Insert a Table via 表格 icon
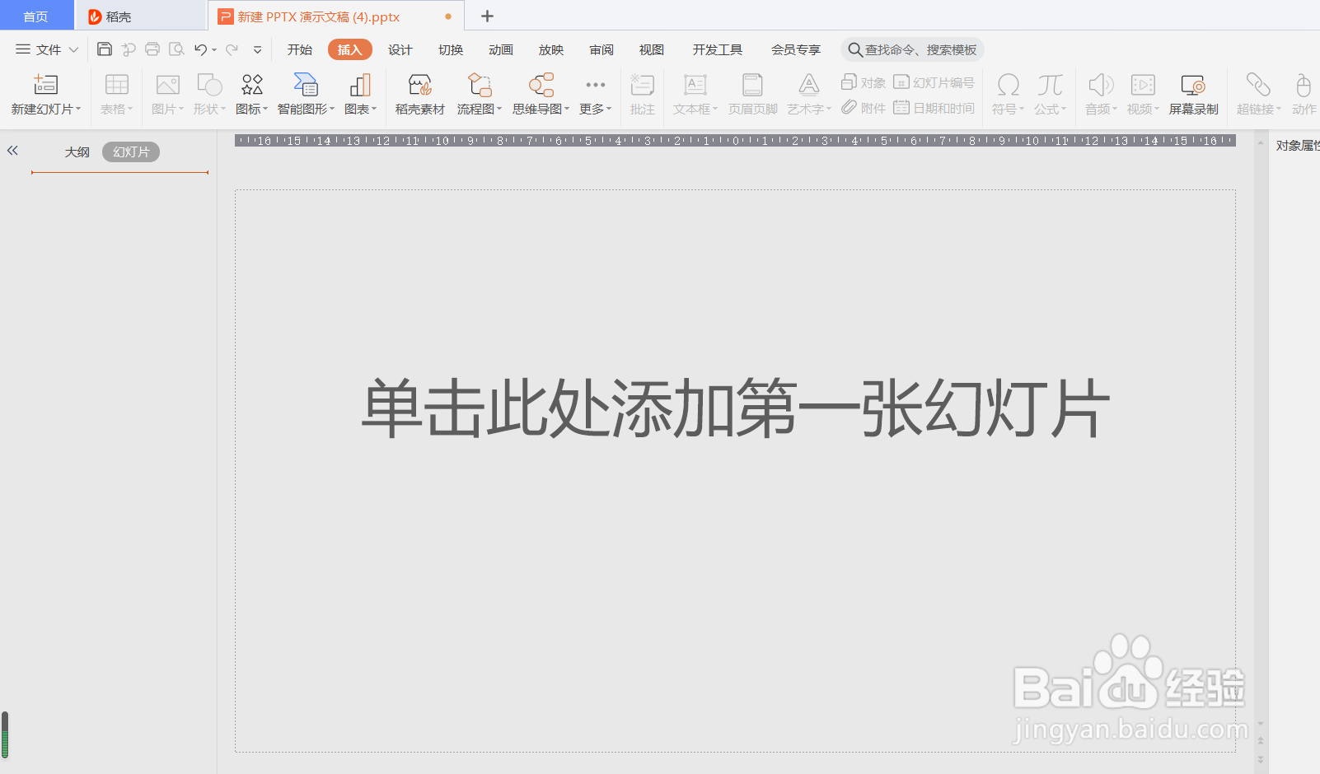 117,85
